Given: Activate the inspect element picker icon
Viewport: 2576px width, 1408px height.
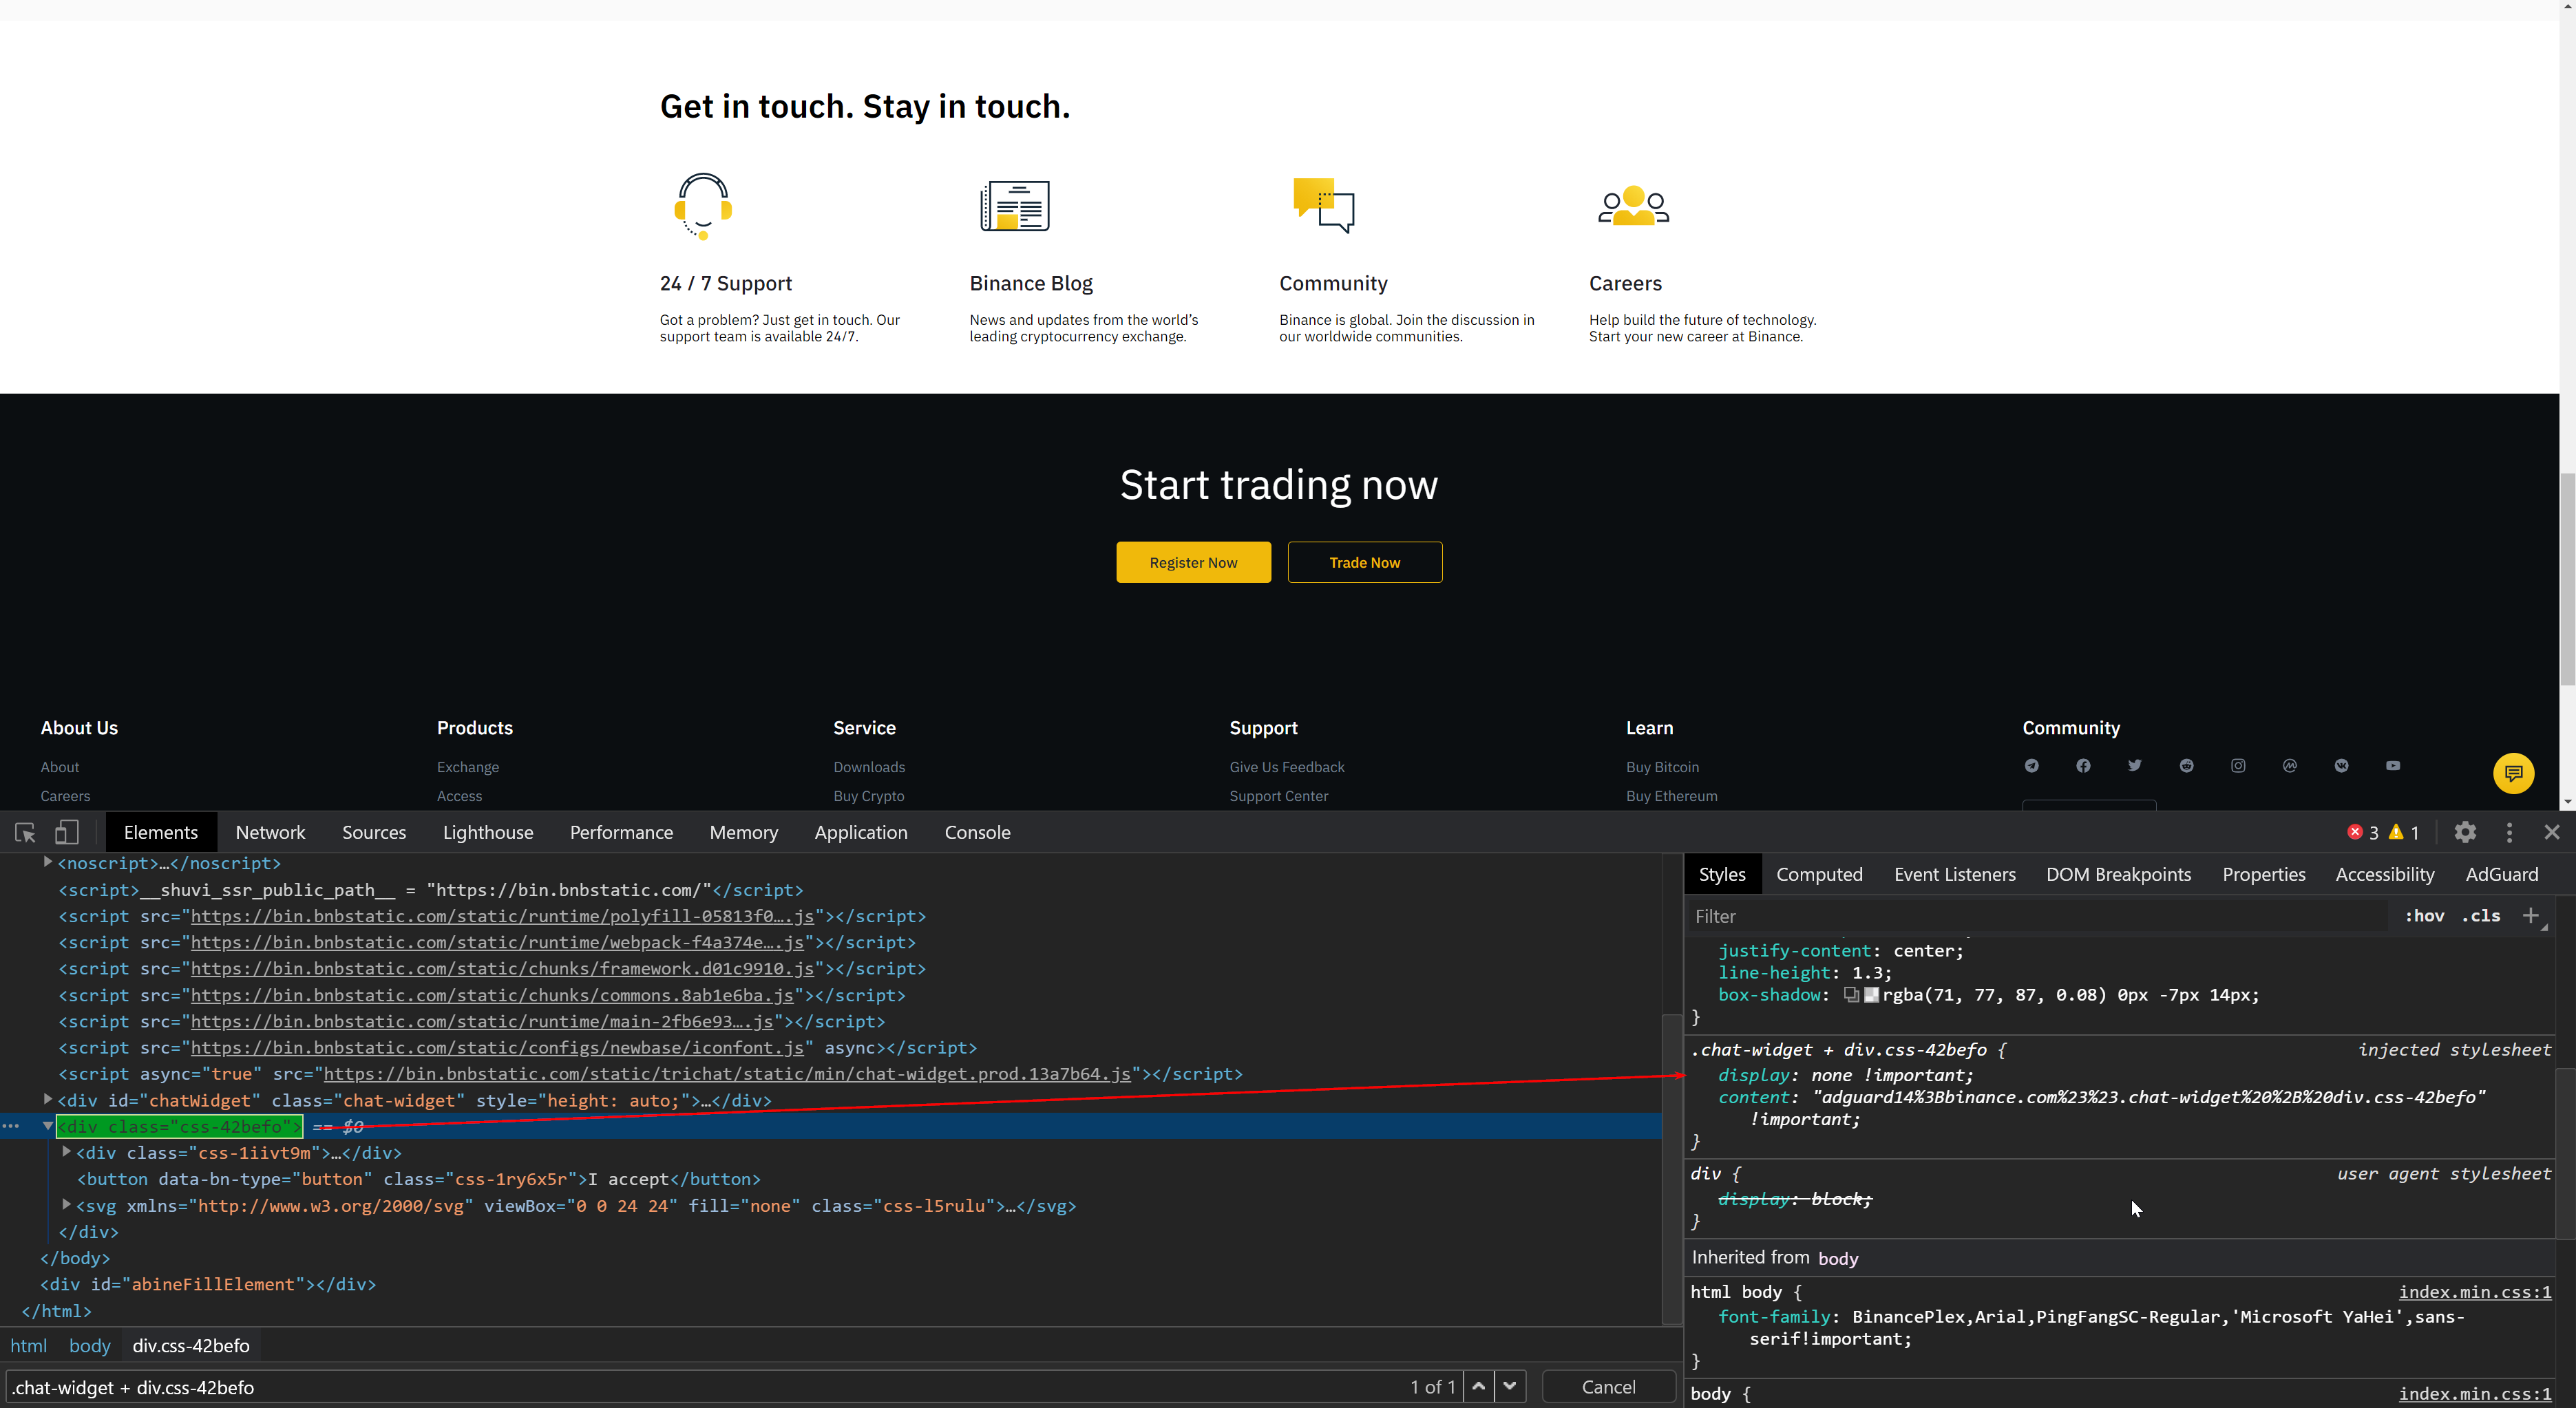Looking at the screenshot, I should [x=25, y=832].
